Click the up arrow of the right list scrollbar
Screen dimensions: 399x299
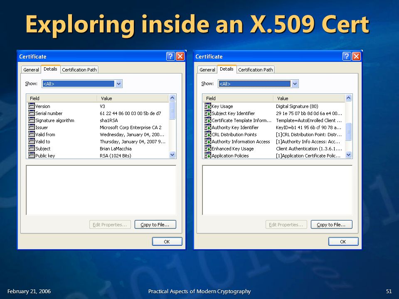tap(349, 98)
